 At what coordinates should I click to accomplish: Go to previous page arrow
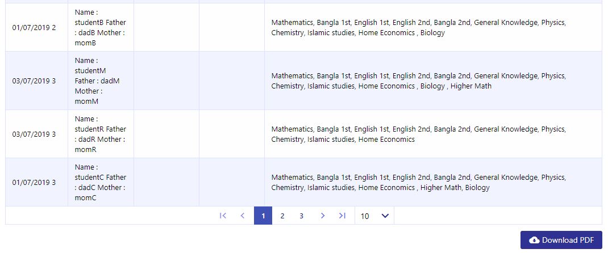(x=243, y=216)
